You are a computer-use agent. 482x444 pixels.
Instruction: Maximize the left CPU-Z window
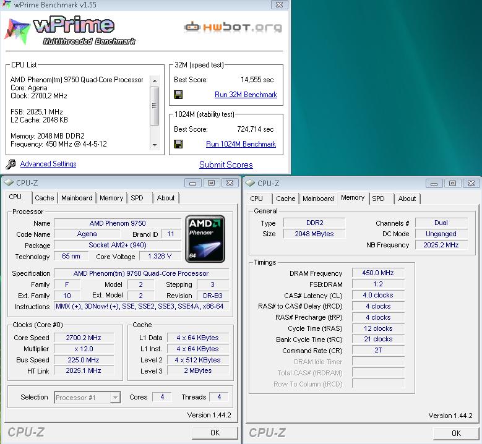pos(211,183)
